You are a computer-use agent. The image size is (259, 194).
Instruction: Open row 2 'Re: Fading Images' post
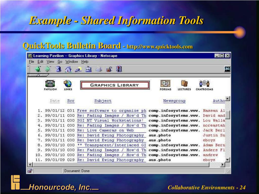112,116
